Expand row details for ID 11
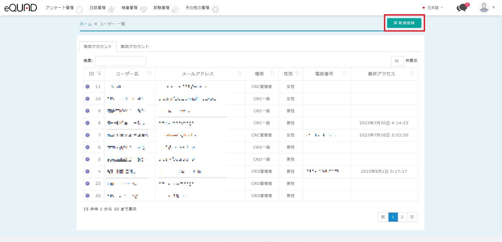This screenshot has height=242, width=502. [87, 87]
